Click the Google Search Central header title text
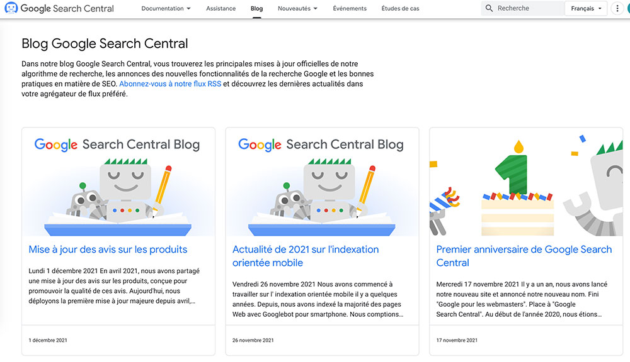Viewport: 630px width, 362px height. pos(67,8)
